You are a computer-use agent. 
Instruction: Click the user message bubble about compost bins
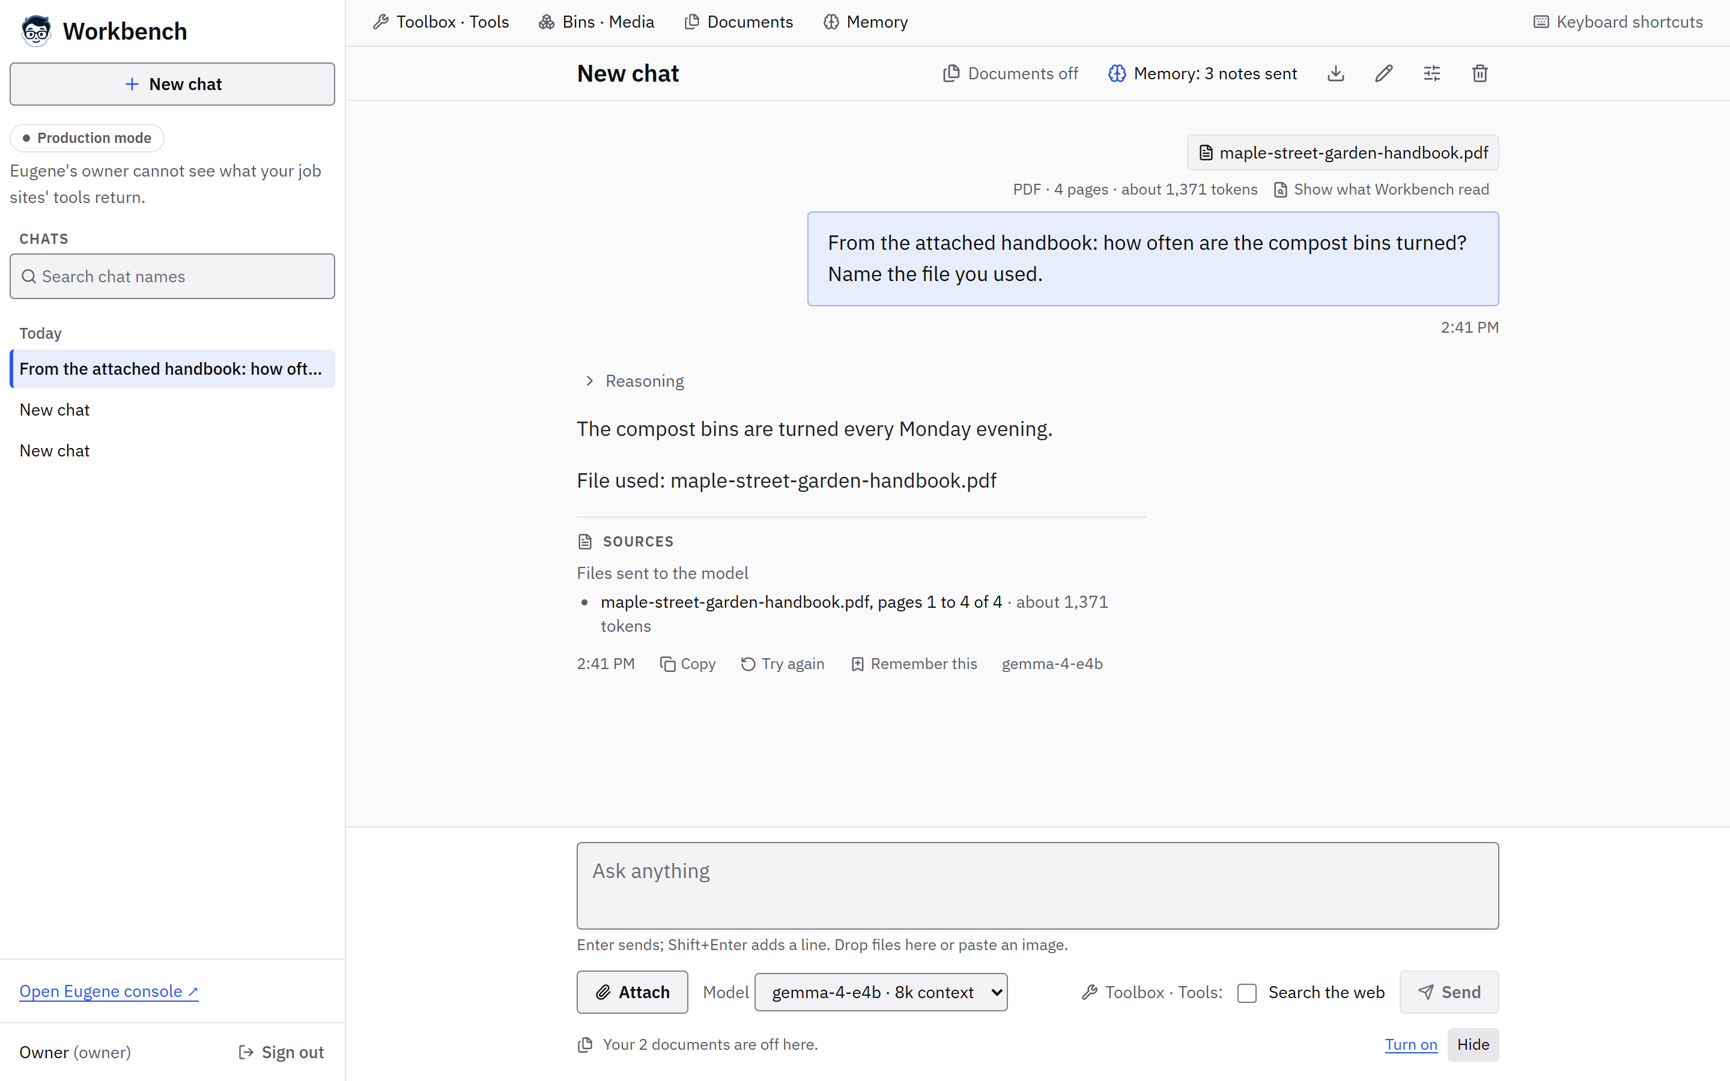pos(1152,259)
